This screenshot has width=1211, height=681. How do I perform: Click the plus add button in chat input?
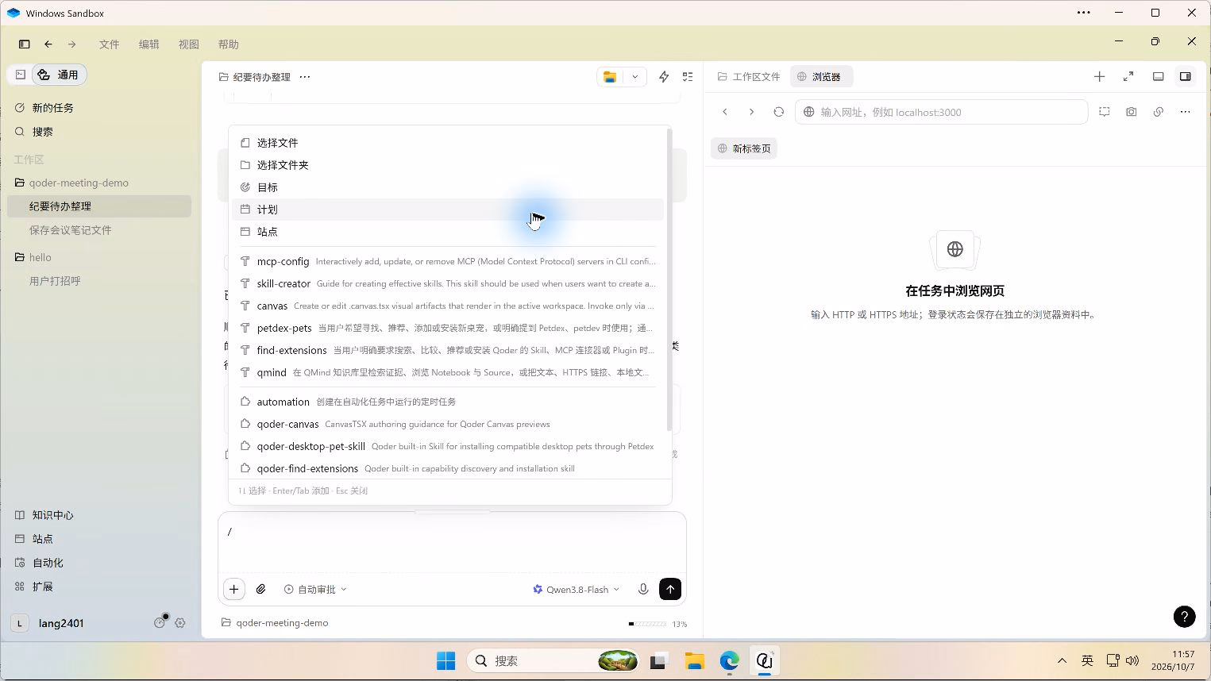tap(233, 589)
